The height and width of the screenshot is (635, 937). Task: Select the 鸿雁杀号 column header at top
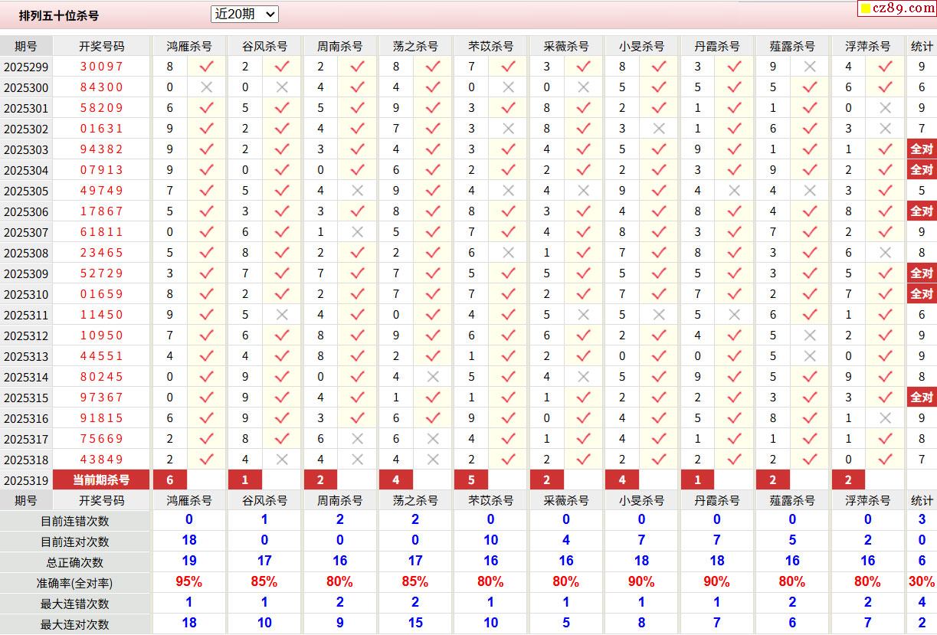coord(189,46)
